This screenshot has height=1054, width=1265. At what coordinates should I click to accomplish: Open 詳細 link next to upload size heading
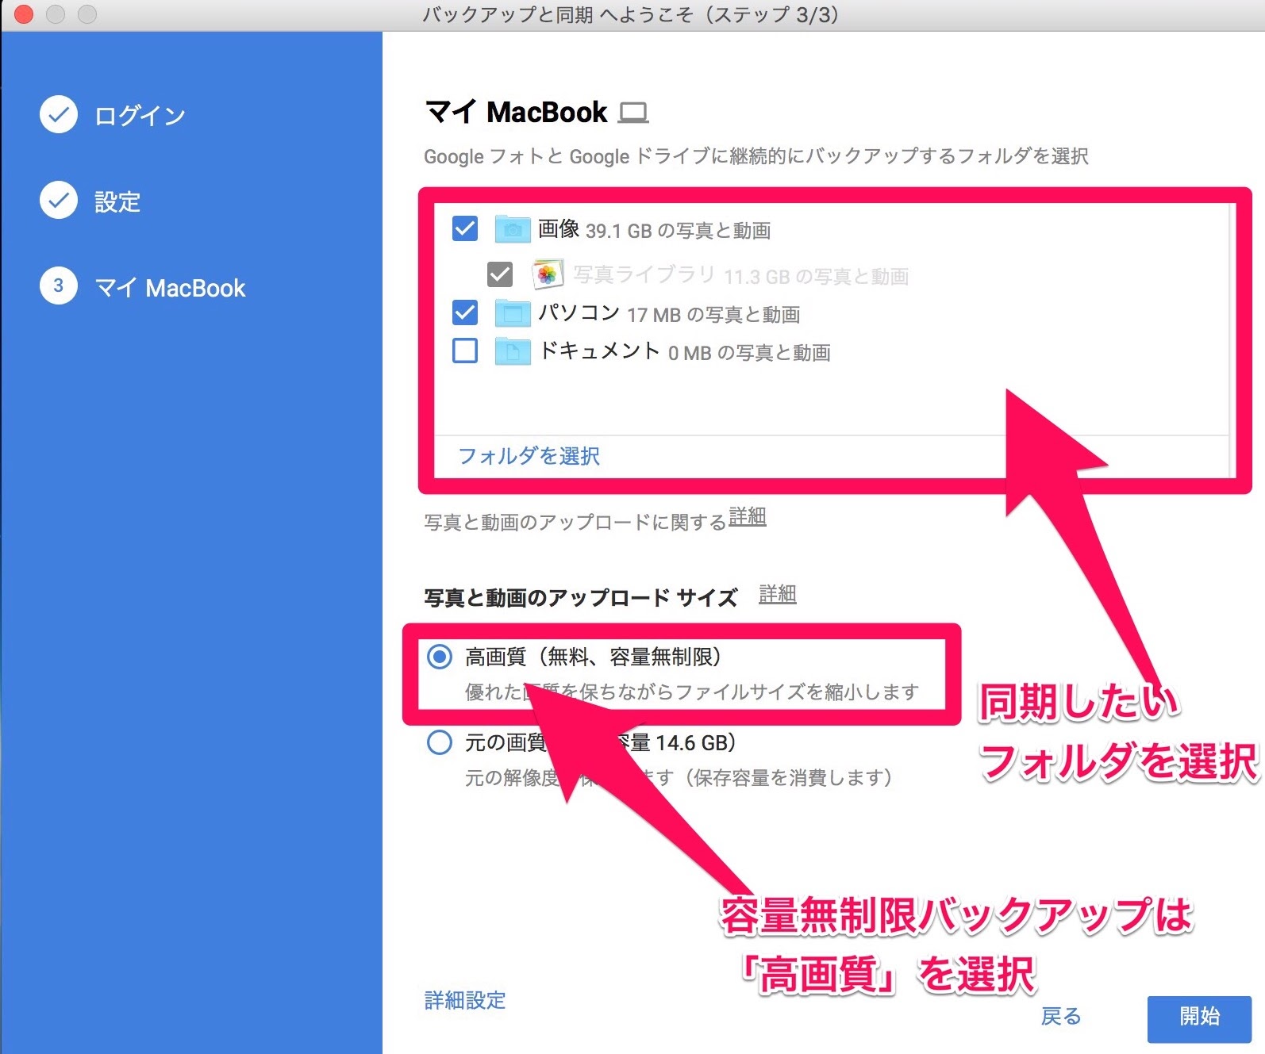pyautogui.click(x=778, y=594)
